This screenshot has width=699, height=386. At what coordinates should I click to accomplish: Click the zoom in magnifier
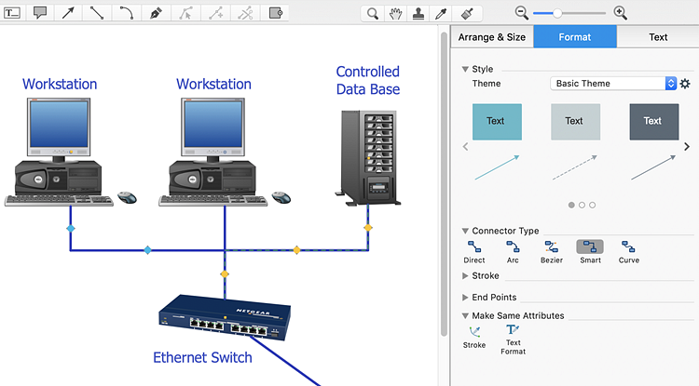click(x=621, y=13)
